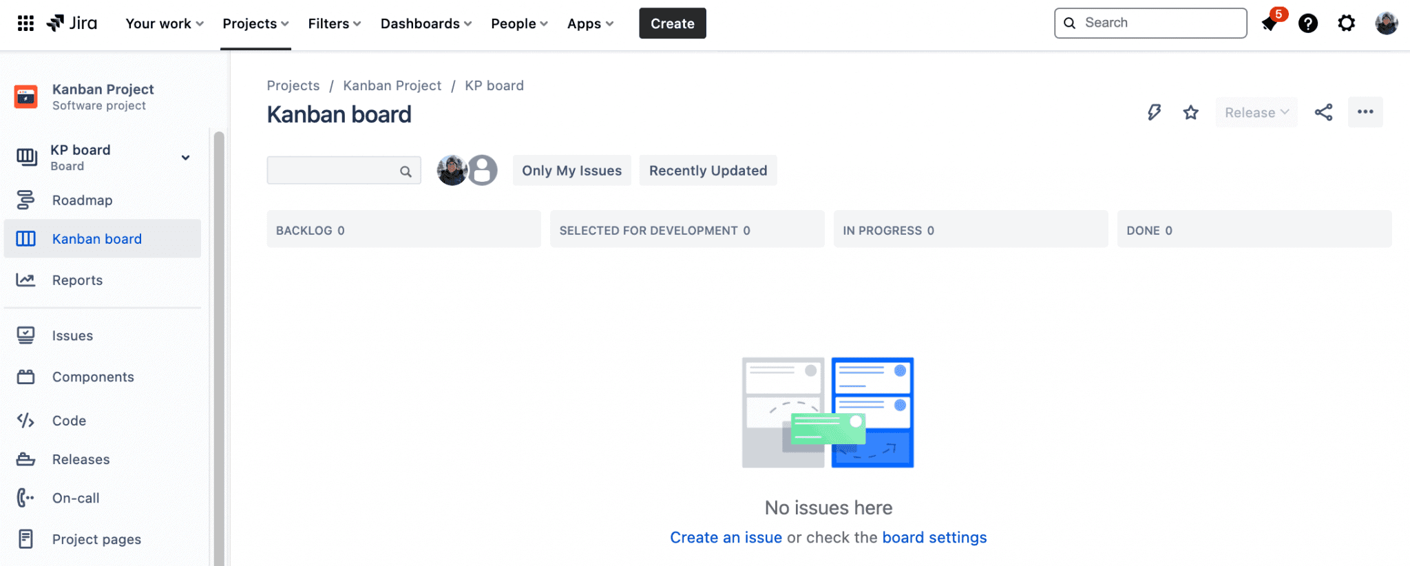Expand the Projects dropdown
Image resolution: width=1410 pixels, height=566 pixels.
click(255, 23)
